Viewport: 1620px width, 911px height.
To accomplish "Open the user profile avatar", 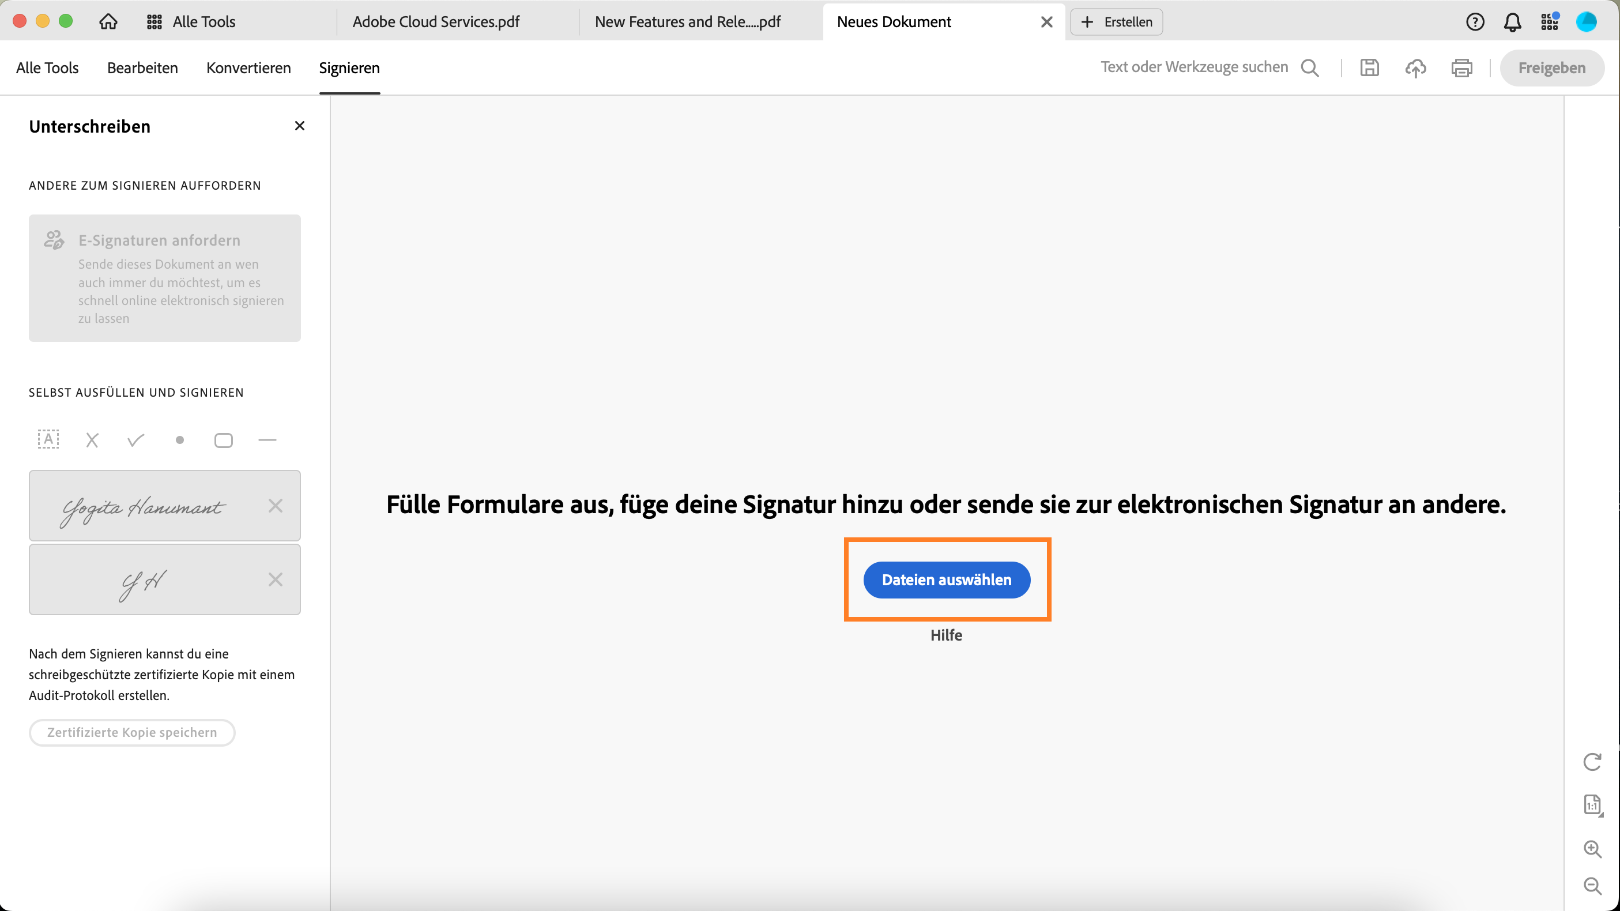I will pos(1586,22).
